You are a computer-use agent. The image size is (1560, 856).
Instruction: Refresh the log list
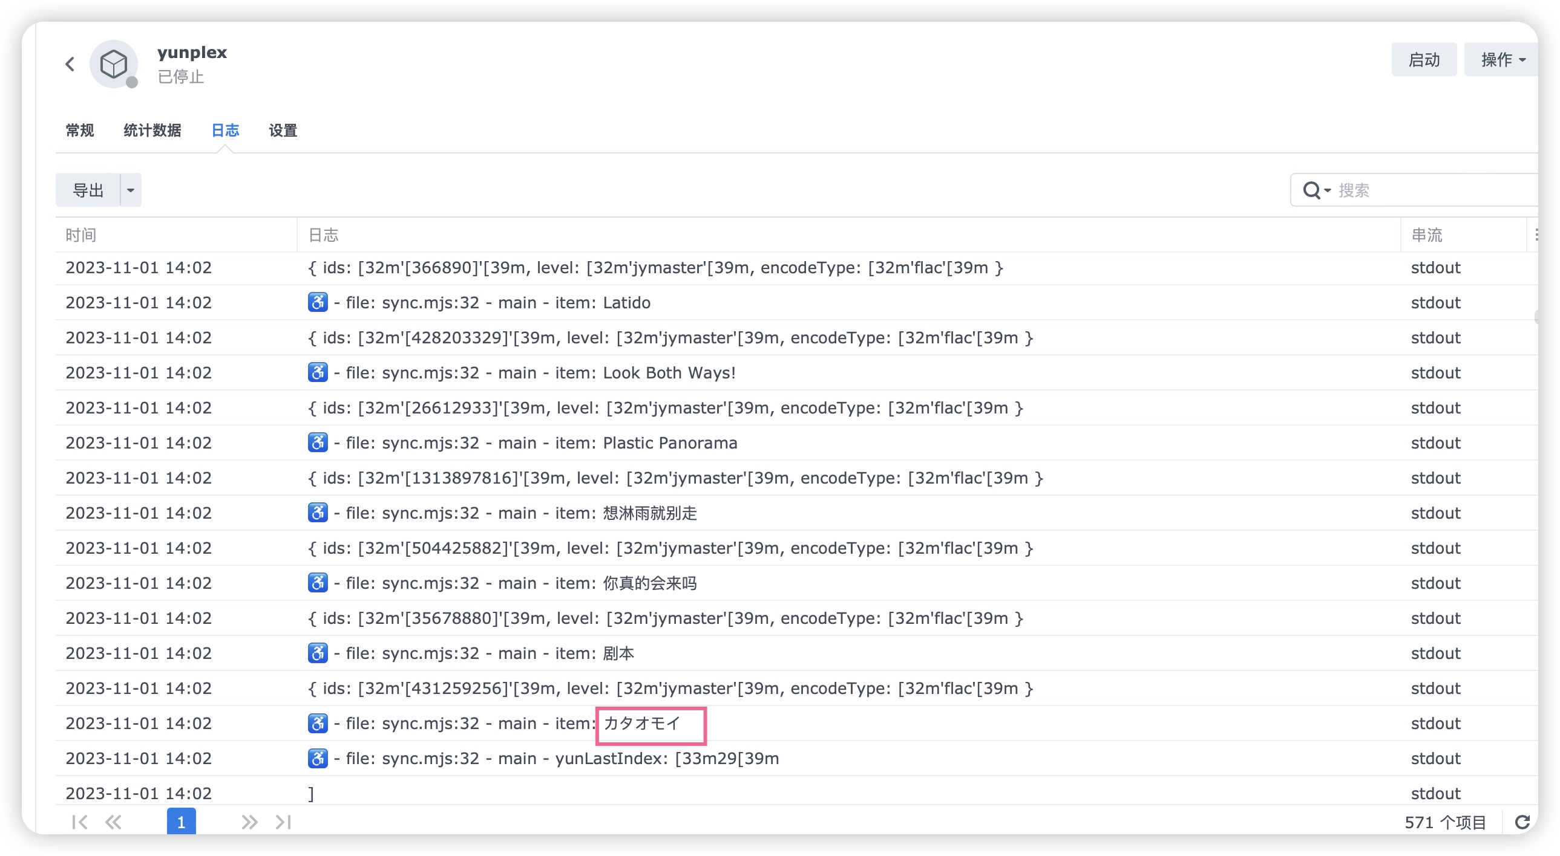pyautogui.click(x=1522, y=822)
